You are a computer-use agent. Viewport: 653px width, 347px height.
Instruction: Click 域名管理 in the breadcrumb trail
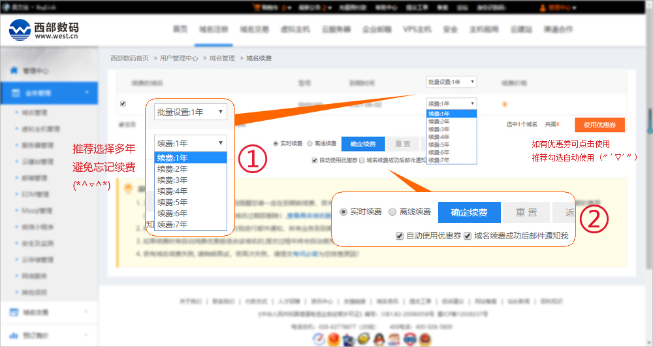pyautogui.click(x=222, y=58)
